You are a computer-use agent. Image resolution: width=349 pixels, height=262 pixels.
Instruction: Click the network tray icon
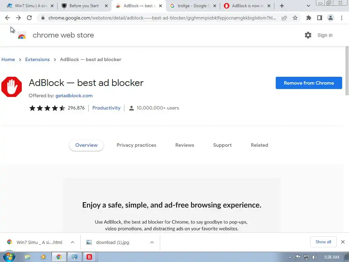tap(306, 257)
